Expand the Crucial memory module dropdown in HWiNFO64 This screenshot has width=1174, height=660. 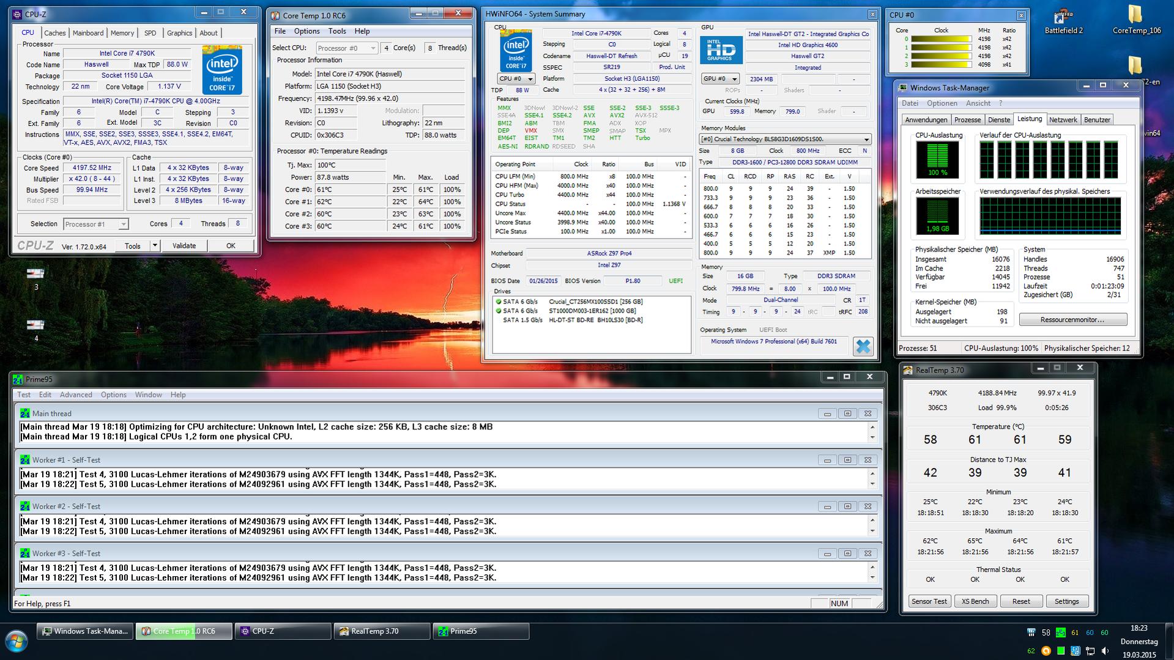click(866, 139)
